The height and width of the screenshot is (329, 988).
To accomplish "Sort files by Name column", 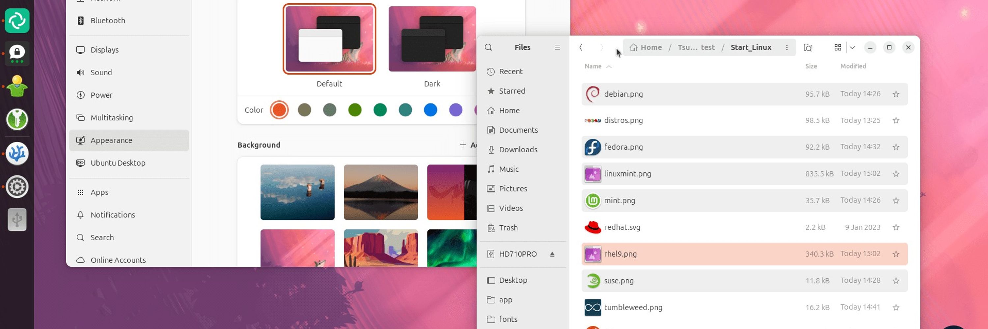I will (597, 66).
